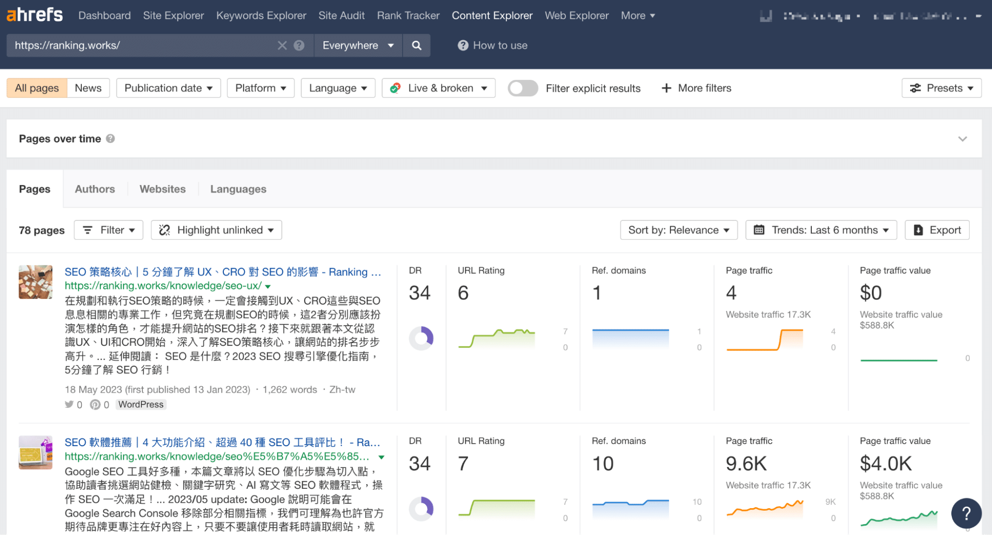Open the round help chat button

pyautogui.click(x=966, y=513)
